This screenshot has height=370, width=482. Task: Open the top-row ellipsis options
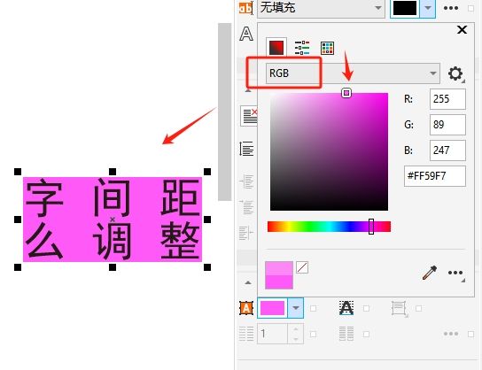[x=451, y=8]
